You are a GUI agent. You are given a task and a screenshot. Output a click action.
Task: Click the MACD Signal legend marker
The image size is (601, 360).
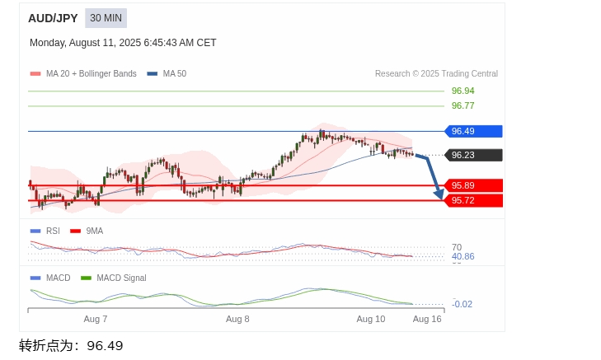click(86, 278)
